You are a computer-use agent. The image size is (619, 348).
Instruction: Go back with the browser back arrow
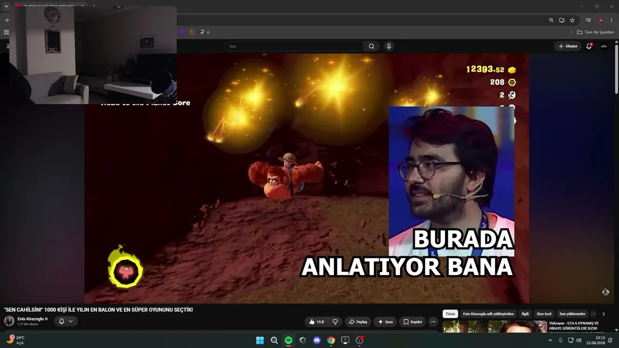tap(7, 20)
